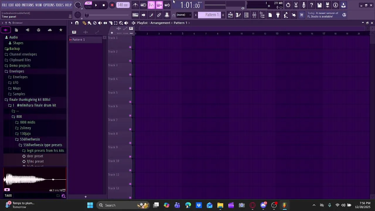The width and height of the screenshot is (375, 211).
Task: Select the Paint brush tool
Action: click(90, 23)
